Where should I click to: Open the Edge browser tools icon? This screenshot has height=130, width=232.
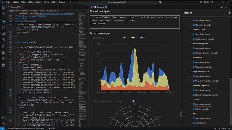tap(3, 65)
